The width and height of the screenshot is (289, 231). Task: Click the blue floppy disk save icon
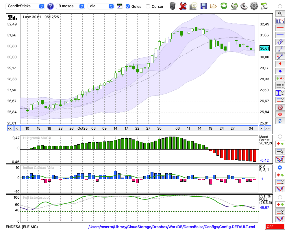(x=203, y=6)
